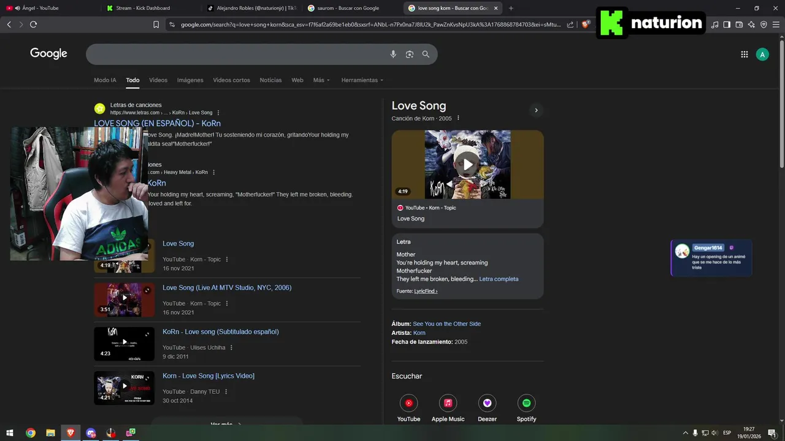This screenshot has height=441, width=785.
Task: Open the LyricFind source link
Action: pyautogui.click(x=426, y=291)
